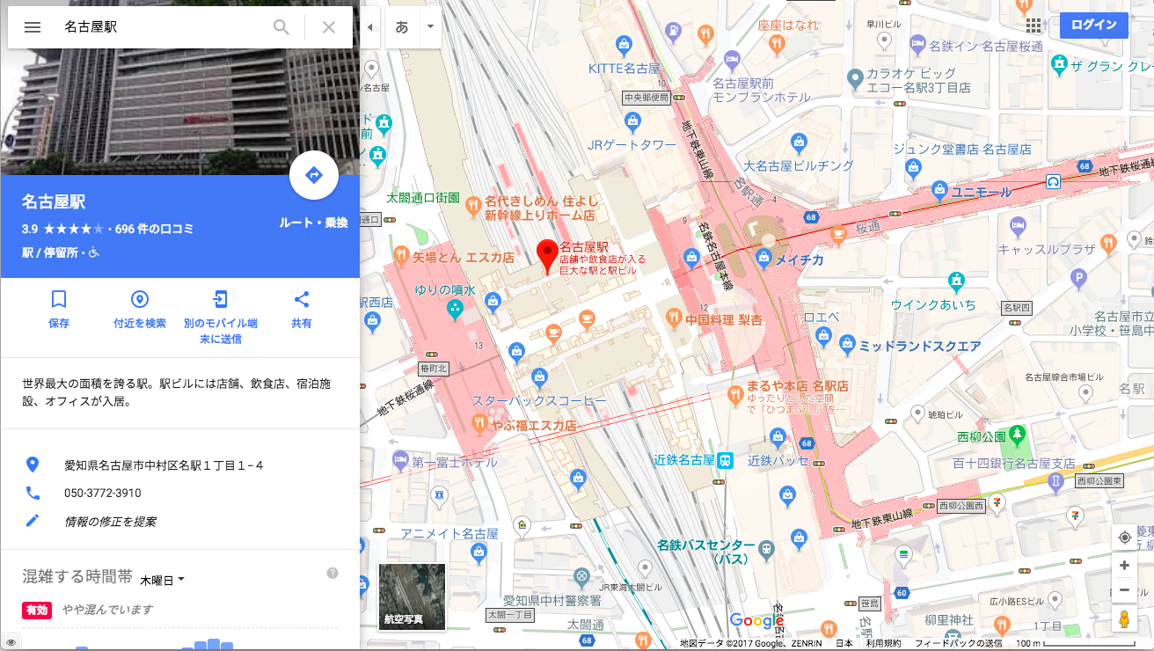The height and width of the screenshot is (651, 1154).
Task: Open the 第一富士ホテル hotel marker
Action: (400, 459)
